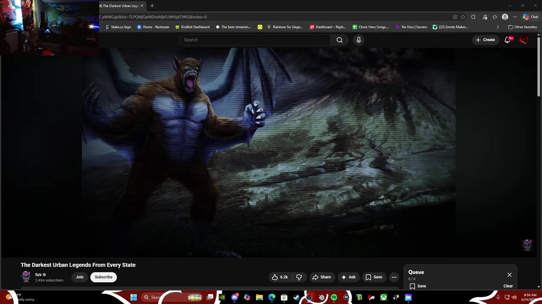542x304 pixels.
Task: Open volume control in system tray
Action: [x=514, y=297]
